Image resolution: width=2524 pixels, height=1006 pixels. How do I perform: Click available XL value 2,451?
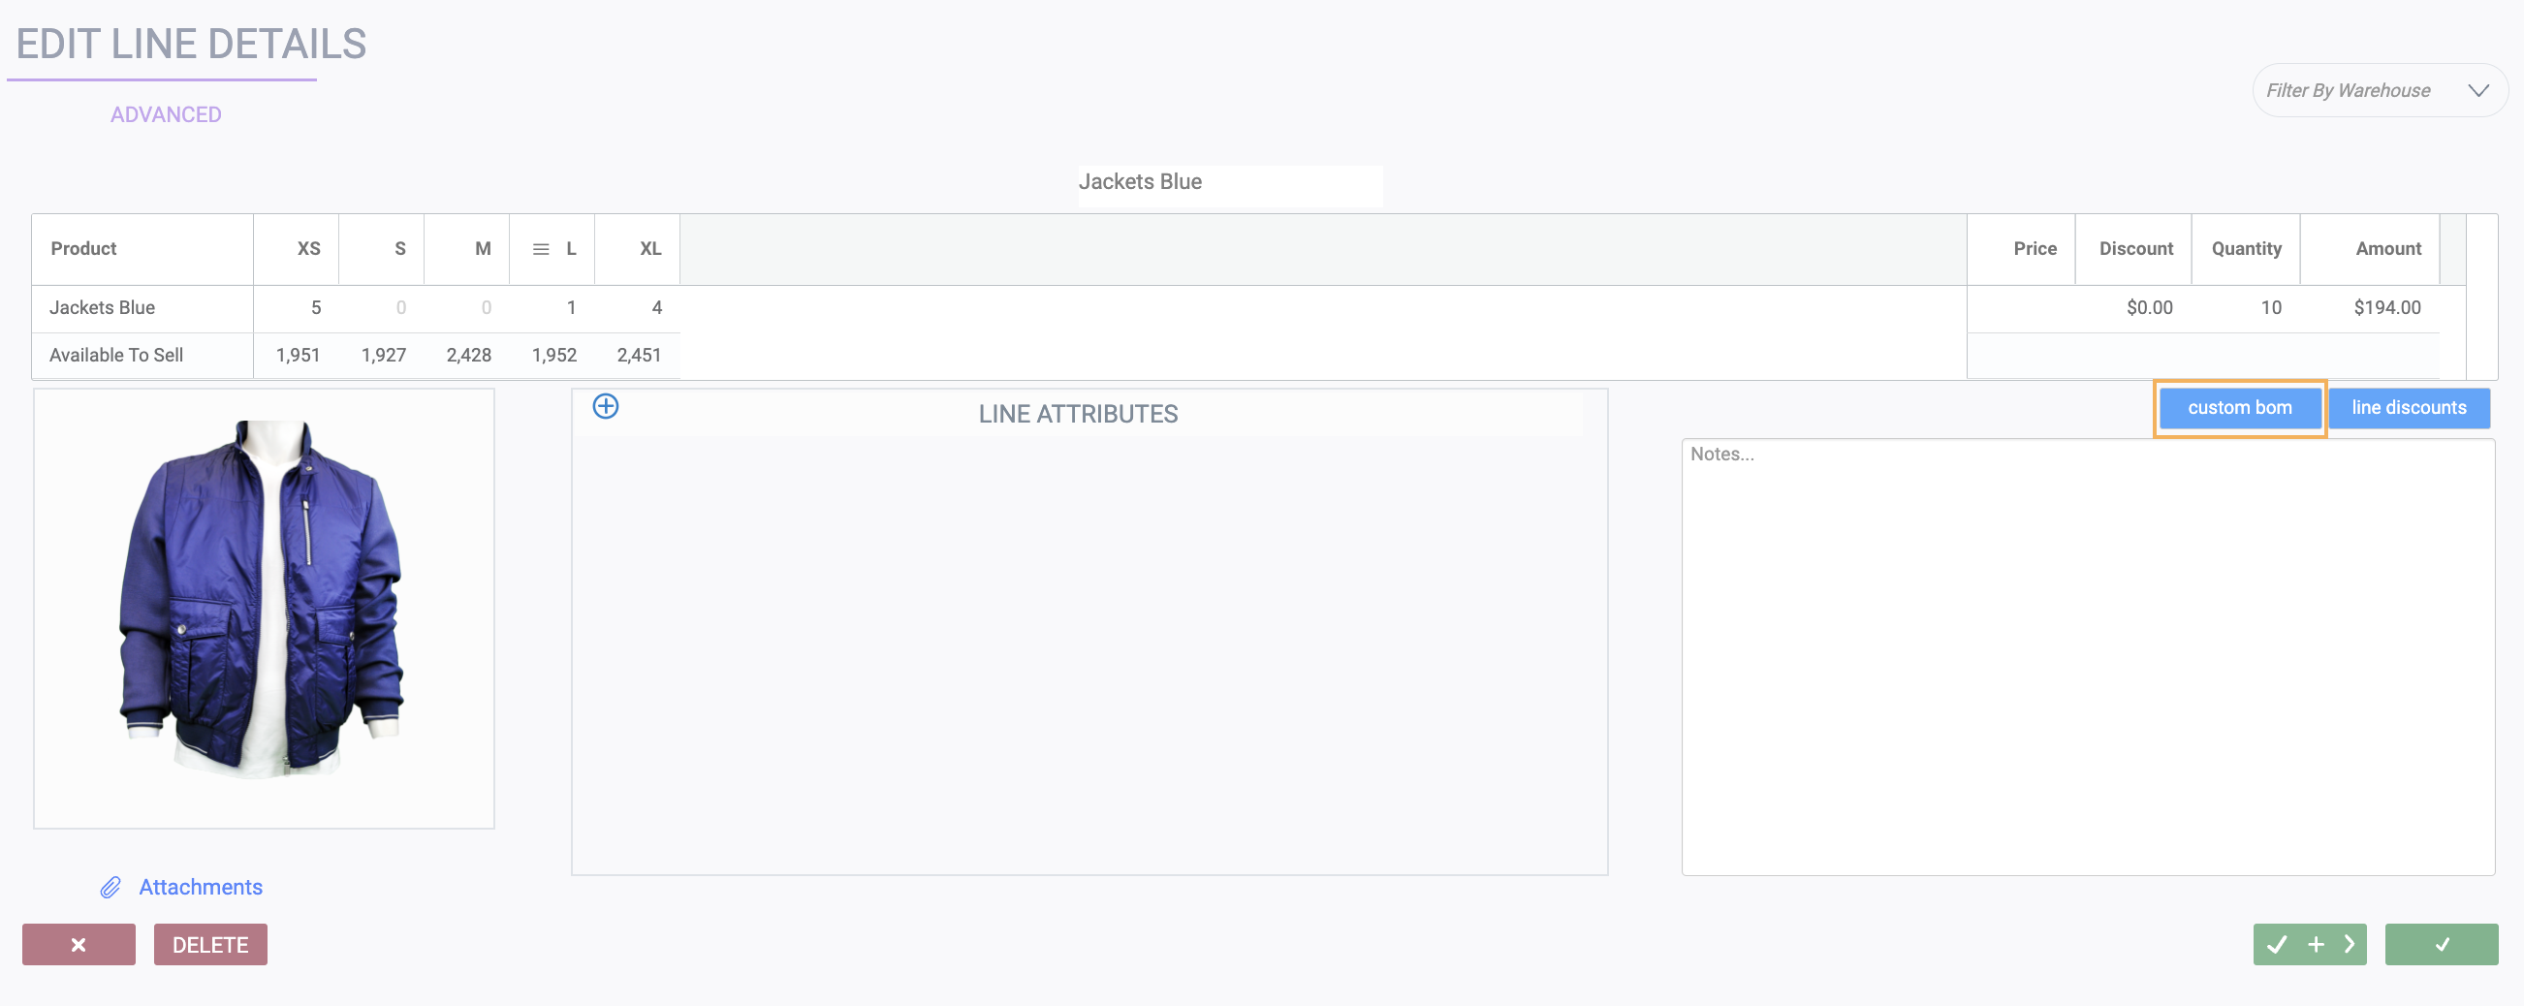click(639, 355)
